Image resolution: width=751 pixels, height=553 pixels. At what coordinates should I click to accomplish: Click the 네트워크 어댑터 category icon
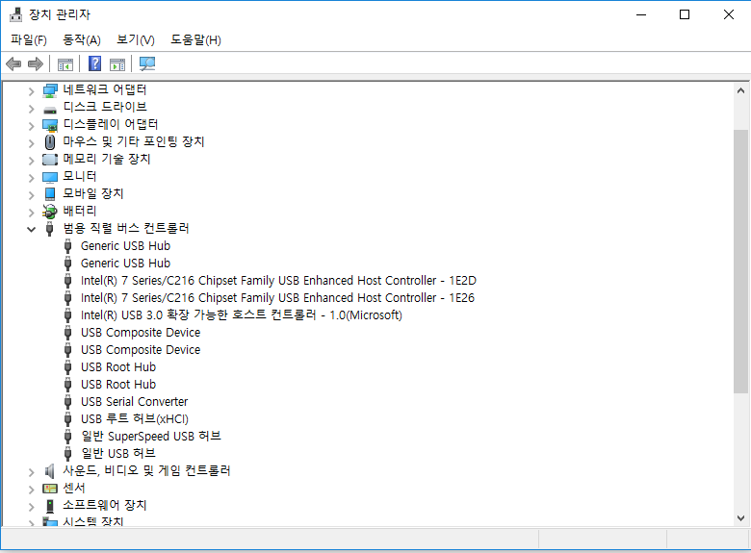pos(50,90)
